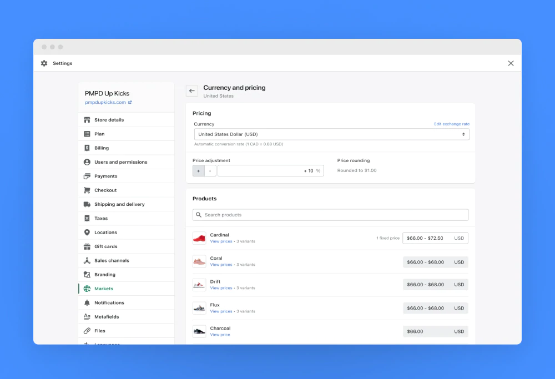The height and width of the screenshot is (379, 555).
Task: Click the Metafields Aa icon
Action: 87,317
